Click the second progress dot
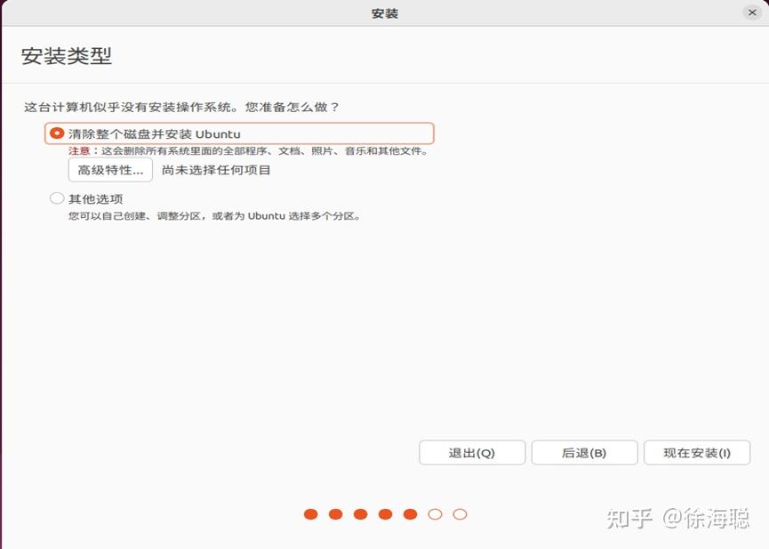Viewport: 769px width, 549px height. [335, 513]
